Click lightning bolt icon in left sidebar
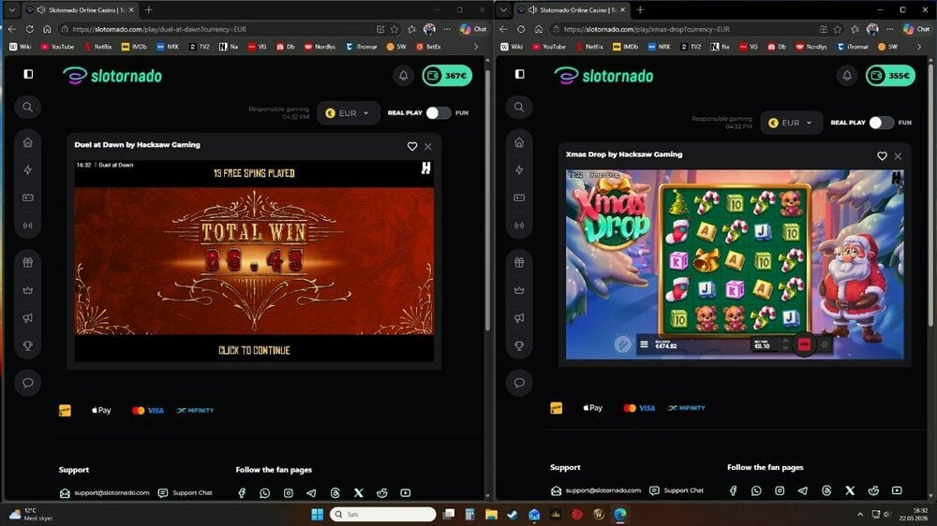This screenshot has width=937, height=526. 27,170
